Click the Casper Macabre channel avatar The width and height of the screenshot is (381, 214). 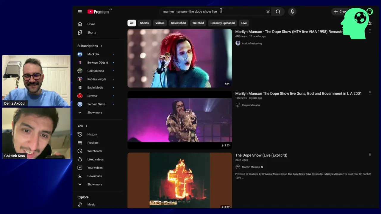pyautogui.click(x=238, y=105)
